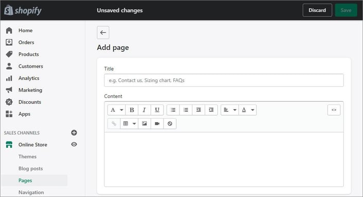Clear formatting in the editor
Image resolution: width=363 pixels, height=197 pixels.
pyautogui.click(x=170, y=124)
